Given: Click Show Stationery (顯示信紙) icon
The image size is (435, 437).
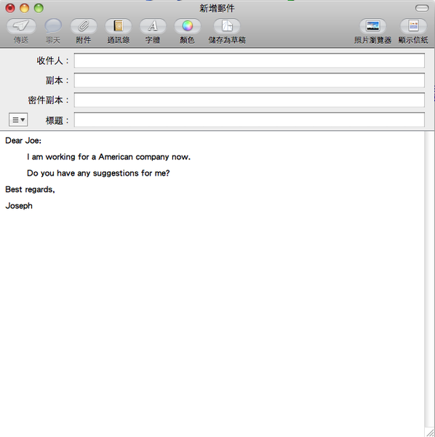Looking at the screenshot, I should 413,26.
